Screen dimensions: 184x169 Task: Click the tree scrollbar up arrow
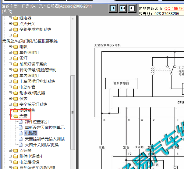[x=73, y=19]
